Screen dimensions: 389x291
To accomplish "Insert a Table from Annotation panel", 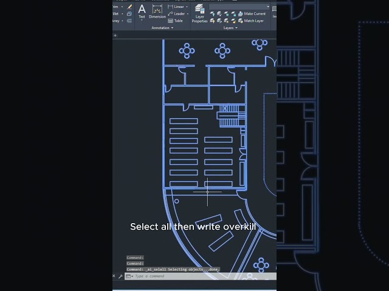I will point(176,21).
